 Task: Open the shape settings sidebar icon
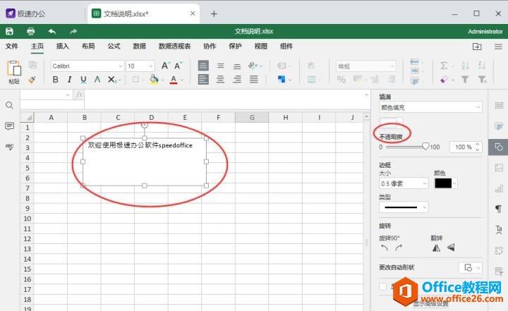[x=498, y=147]
